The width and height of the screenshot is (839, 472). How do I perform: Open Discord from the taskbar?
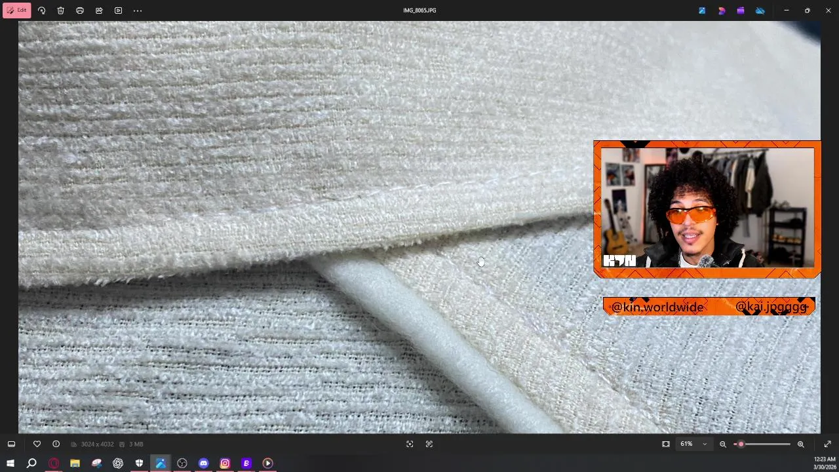pos(203,463)
